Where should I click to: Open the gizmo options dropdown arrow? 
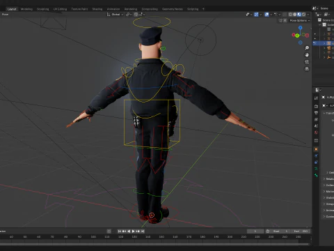(260, 15)
